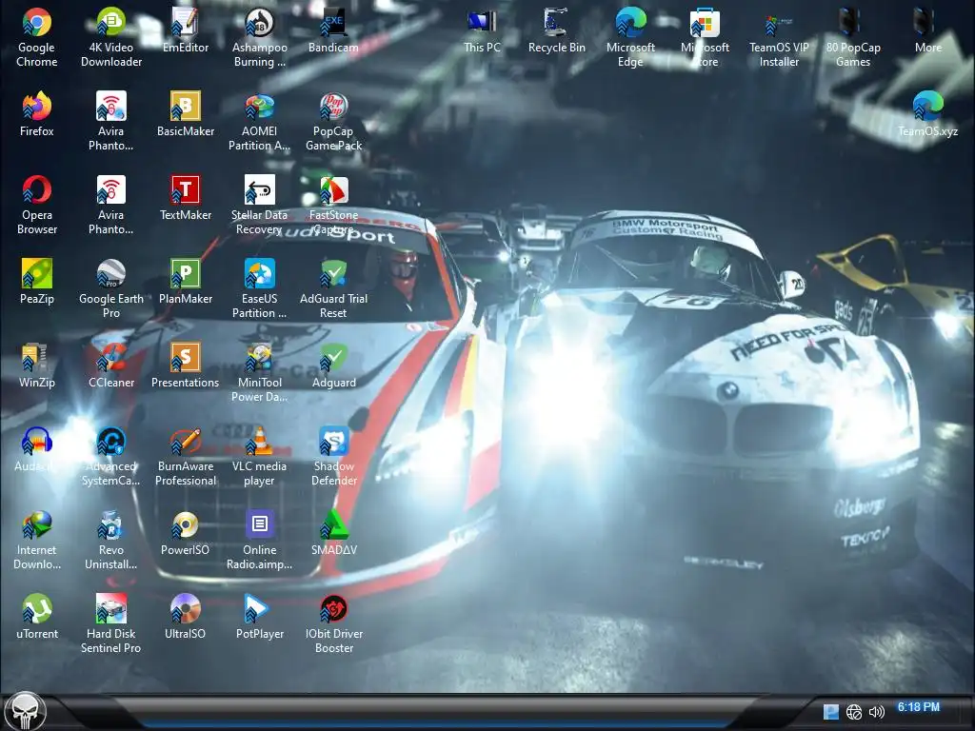Open IObit Driver Booster icon
The width and height of the screenshot is (975, 731).
[x=333, y=609]
